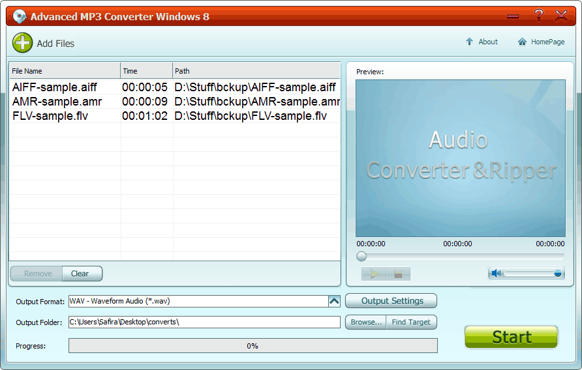Screen dimensions: 582x370
Task: Sort by File Name column header
Action: tap(65, 71)
